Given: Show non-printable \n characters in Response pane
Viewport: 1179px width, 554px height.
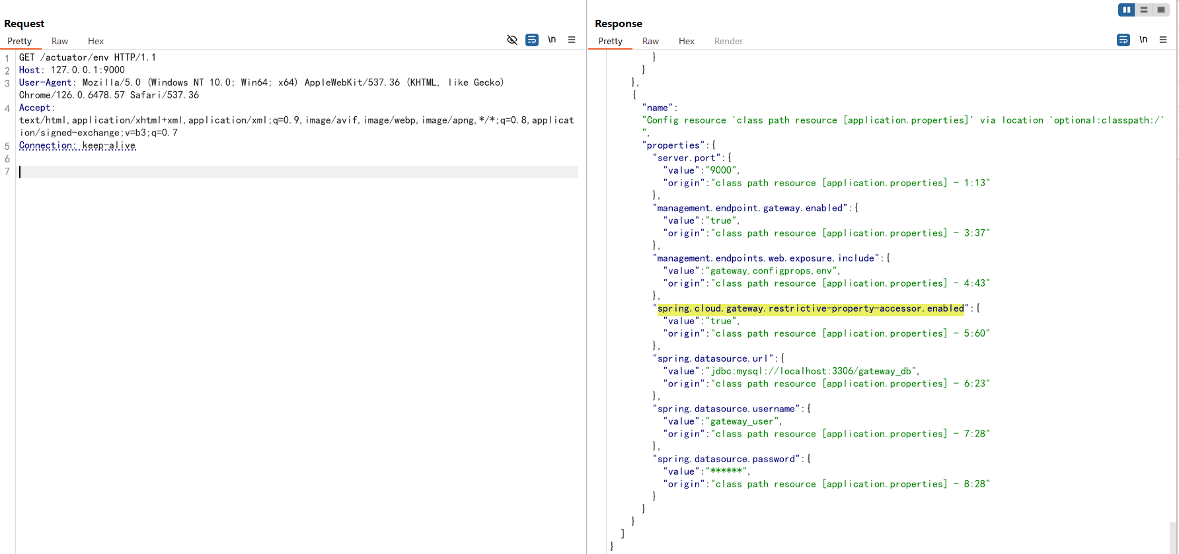Looking at the screenshot, I should pos(1143,40).
